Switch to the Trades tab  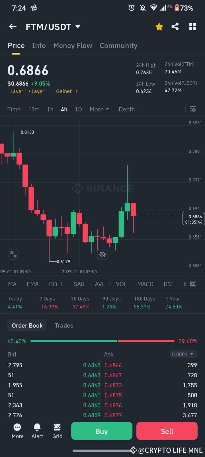64,325
